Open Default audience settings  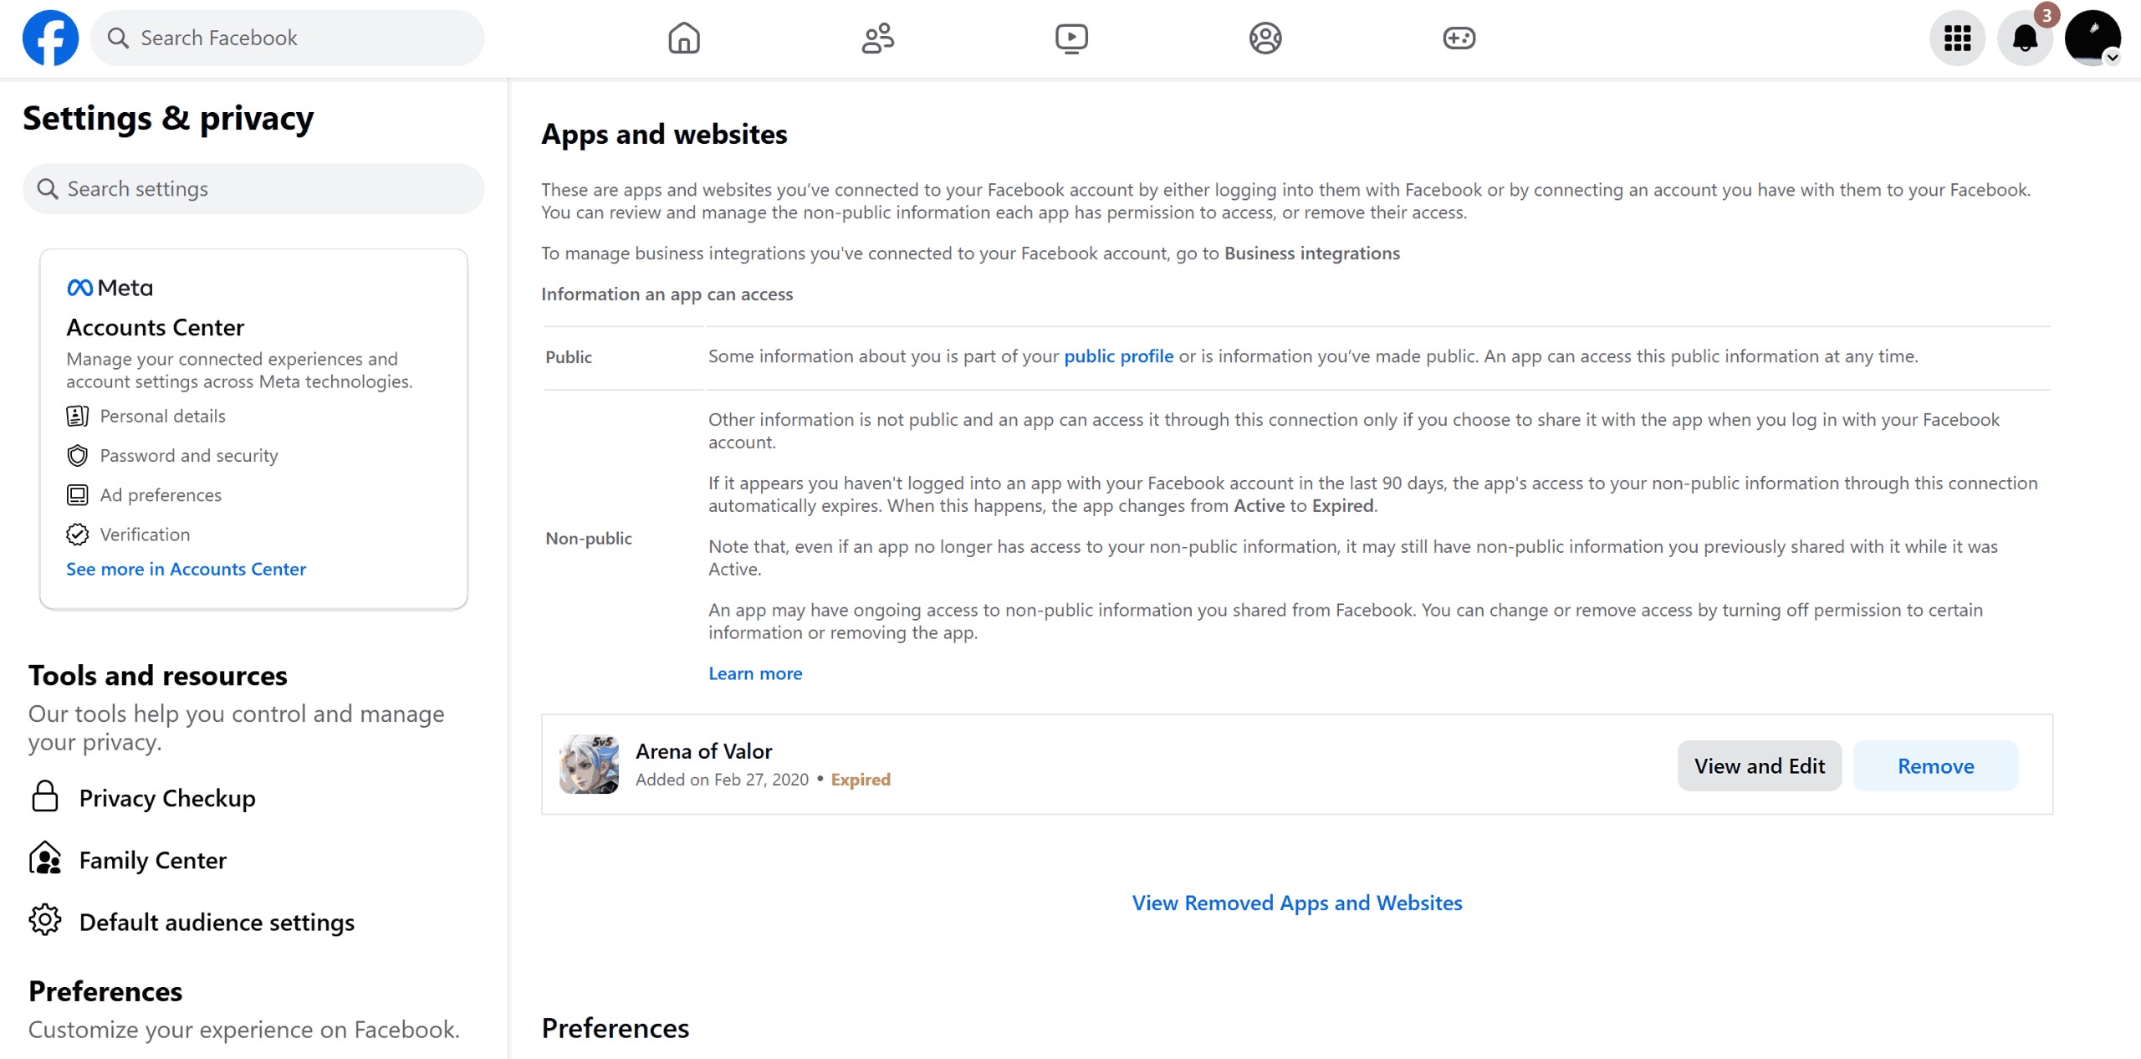[217, 922]
